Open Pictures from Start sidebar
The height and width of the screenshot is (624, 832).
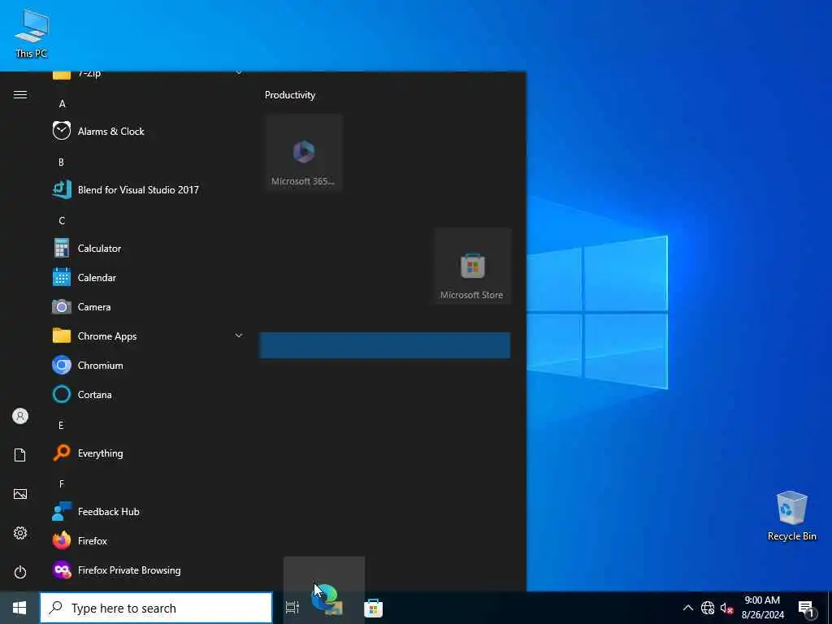pos(20,494)
